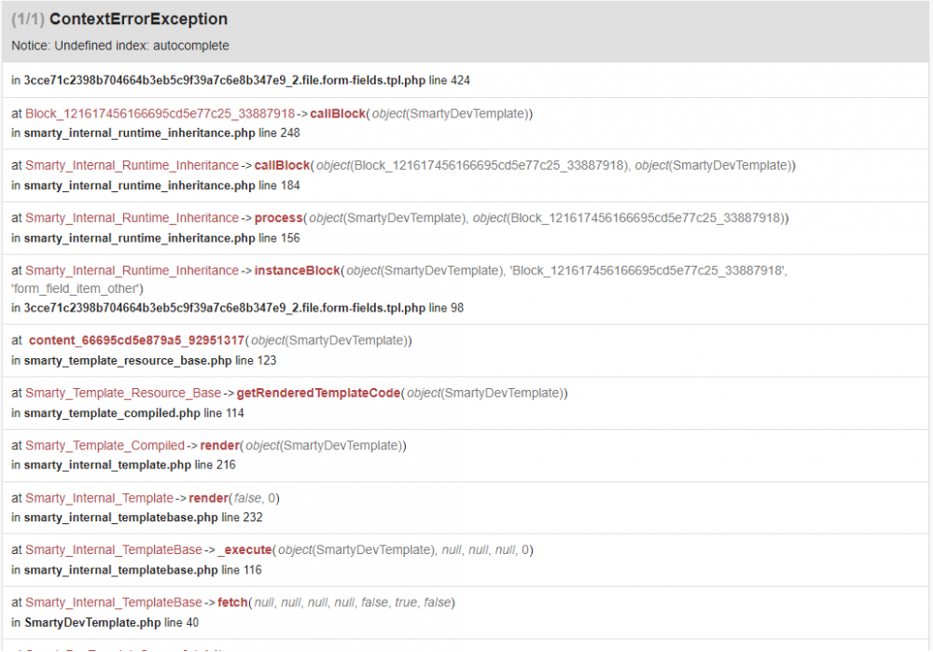Click smarty_internal_templatebase.php line 232
Image resolution: width=933 pixels, height=652 pixels.
point(144,518)
